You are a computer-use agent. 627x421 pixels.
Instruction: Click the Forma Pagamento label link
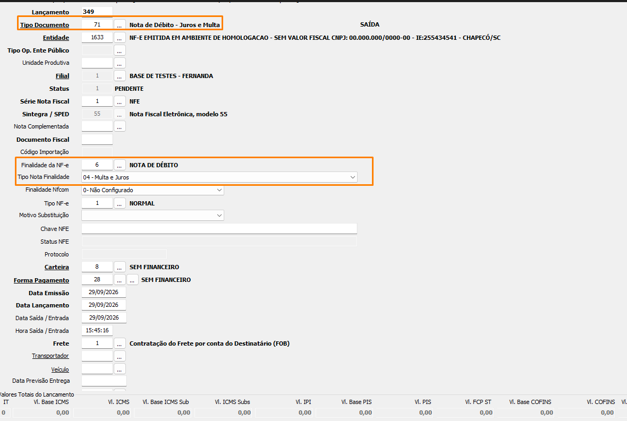(x=41, y=280)
